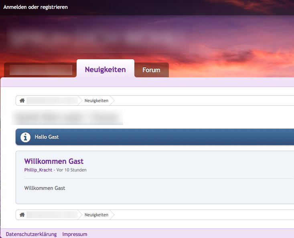Viewport: 294px width, 238px height.
Task: Open the Willkommen Gast post title
Action: click(x=54, y=161)
